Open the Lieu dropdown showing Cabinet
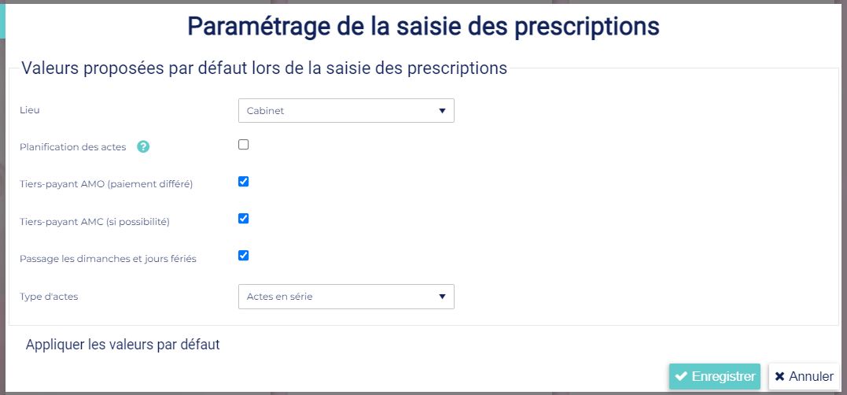 (x=346, y=111)
